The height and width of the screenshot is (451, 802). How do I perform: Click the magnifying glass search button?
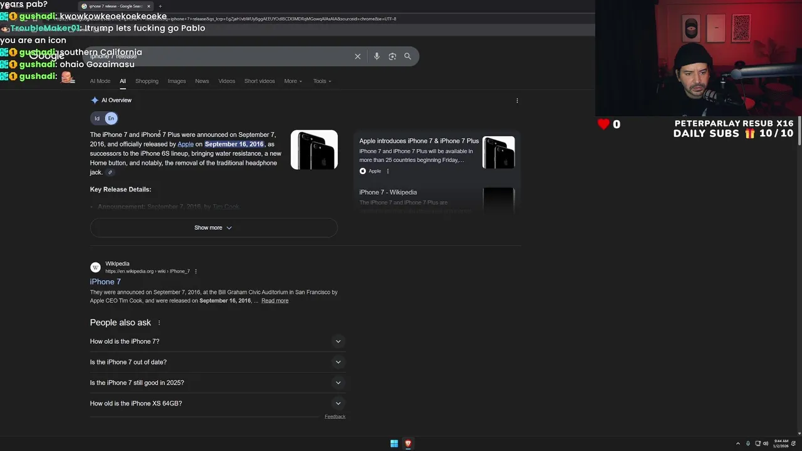[407, 56]
